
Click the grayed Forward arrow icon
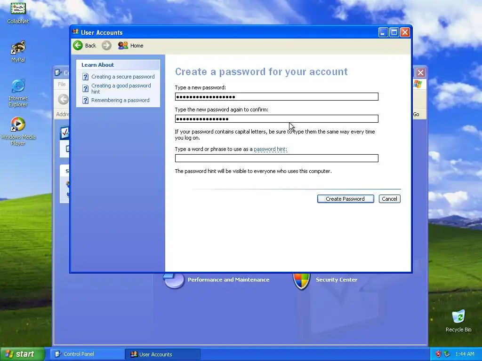click(x=106, y=46)
